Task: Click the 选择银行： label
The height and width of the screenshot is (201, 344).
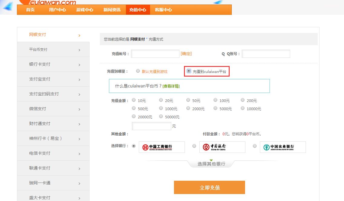Action: point(120,146)
